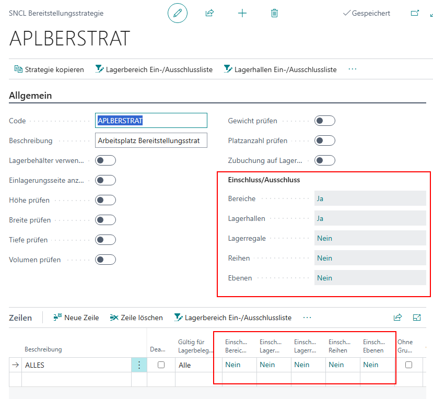The height and width of the screenshot is (399, 433).
Task: Open page in new window icon
Action: click(415, 14)
